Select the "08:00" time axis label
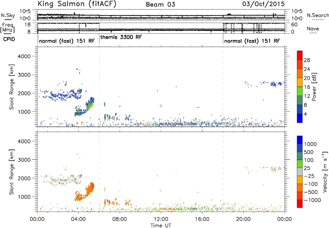 120,219
